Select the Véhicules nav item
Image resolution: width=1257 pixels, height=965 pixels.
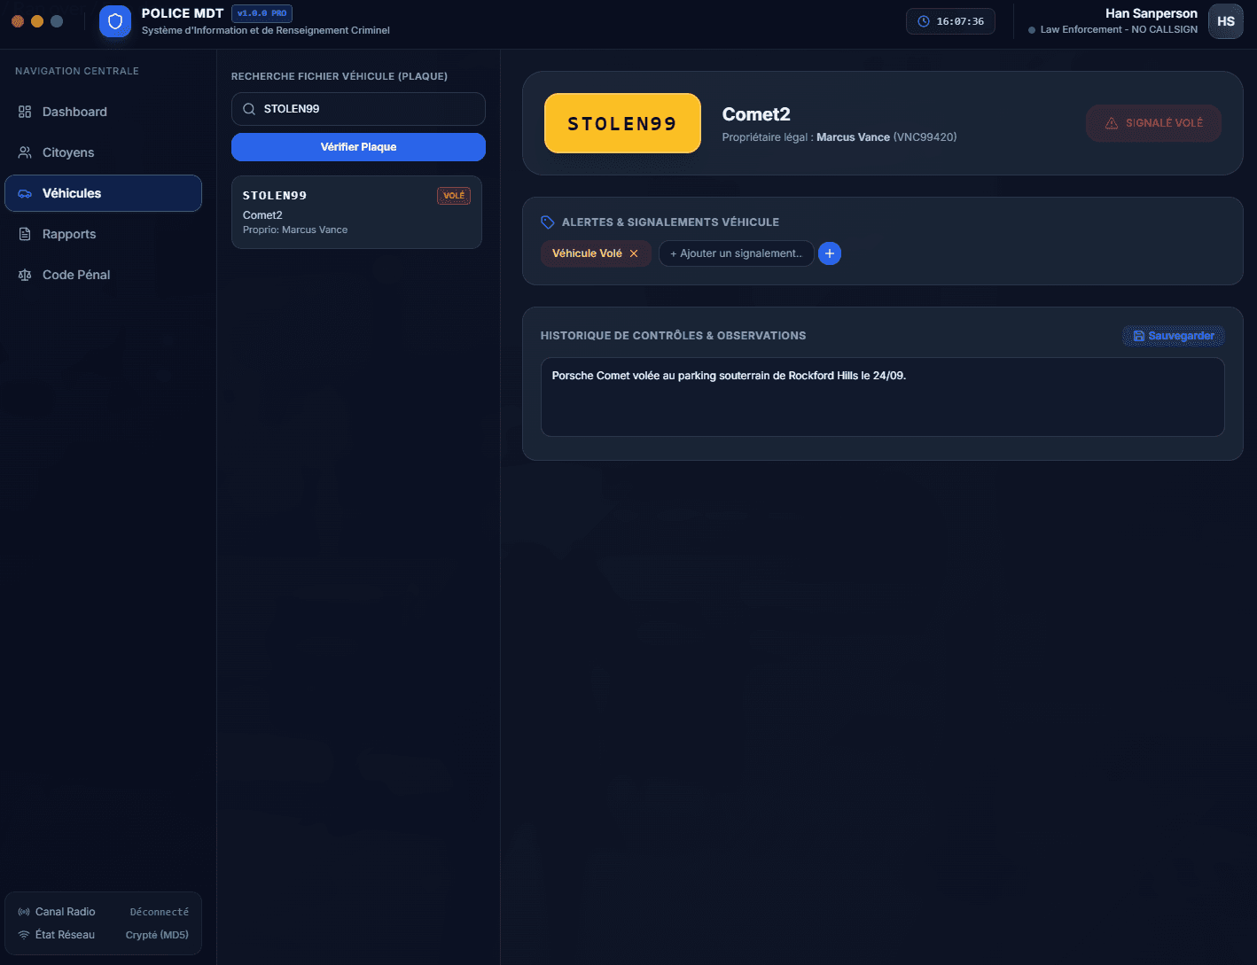coord(103,193)
